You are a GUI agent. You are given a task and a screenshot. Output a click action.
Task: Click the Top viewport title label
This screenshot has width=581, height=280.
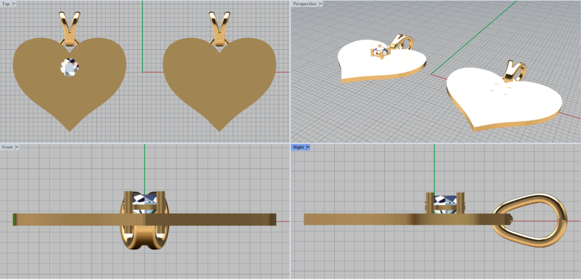pos(6,3)
